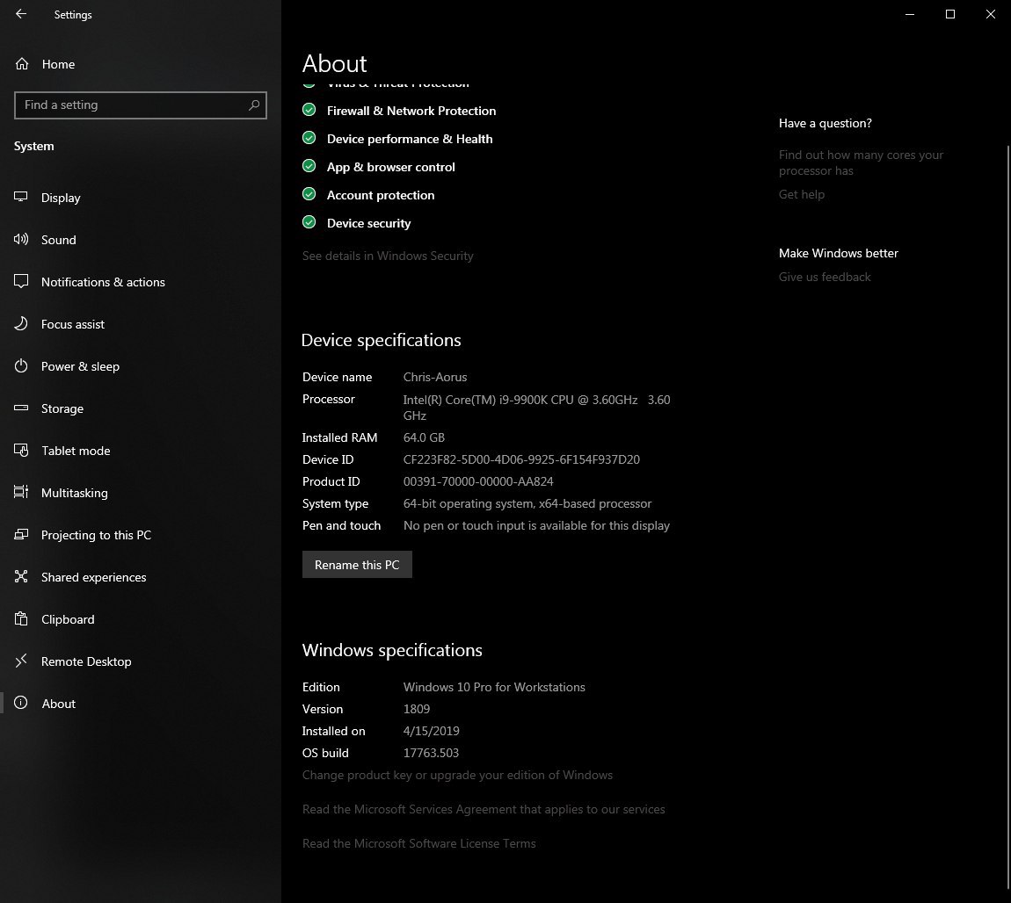Click the Firewall & Network Protection label
The height and width of the screenshot is (903, 1011).
(411, 111)
